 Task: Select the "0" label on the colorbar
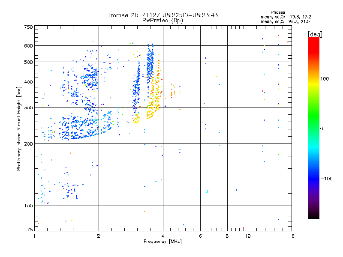322,129
